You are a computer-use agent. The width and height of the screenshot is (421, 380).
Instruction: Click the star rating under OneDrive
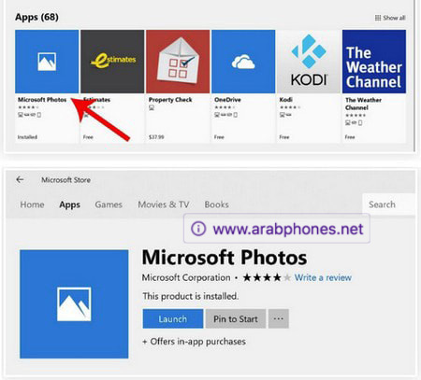click(x=225, y=107)
